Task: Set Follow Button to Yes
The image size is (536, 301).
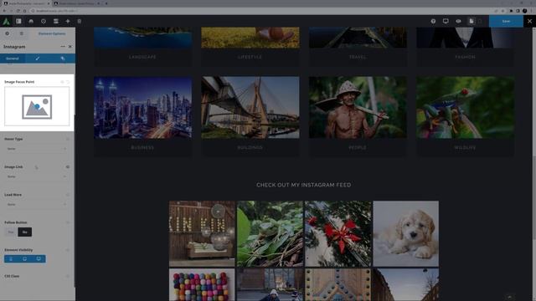Action: [x=11, y=232]
